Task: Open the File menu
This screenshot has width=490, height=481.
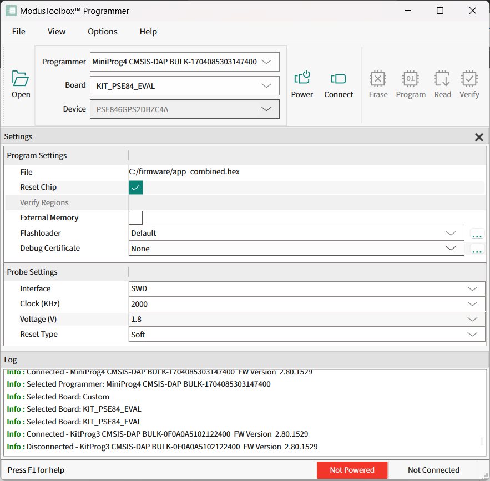Action: coord(19,32)
